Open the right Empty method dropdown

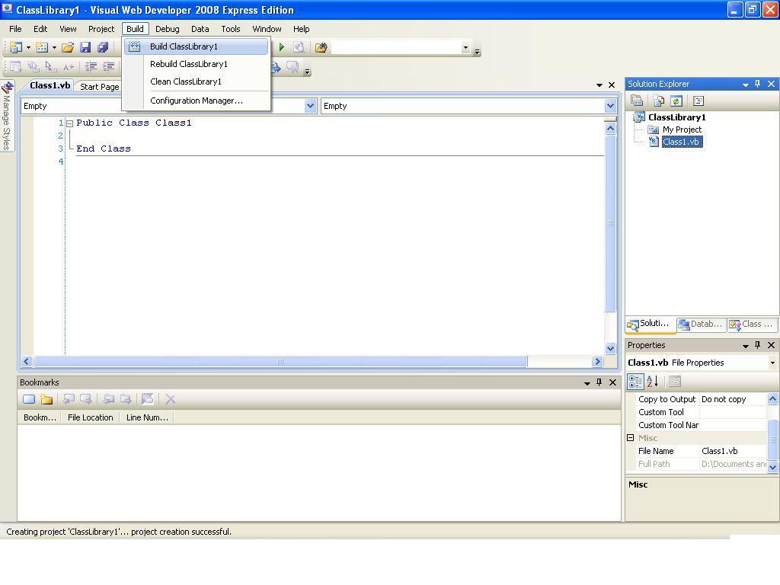tap(610, 106)
